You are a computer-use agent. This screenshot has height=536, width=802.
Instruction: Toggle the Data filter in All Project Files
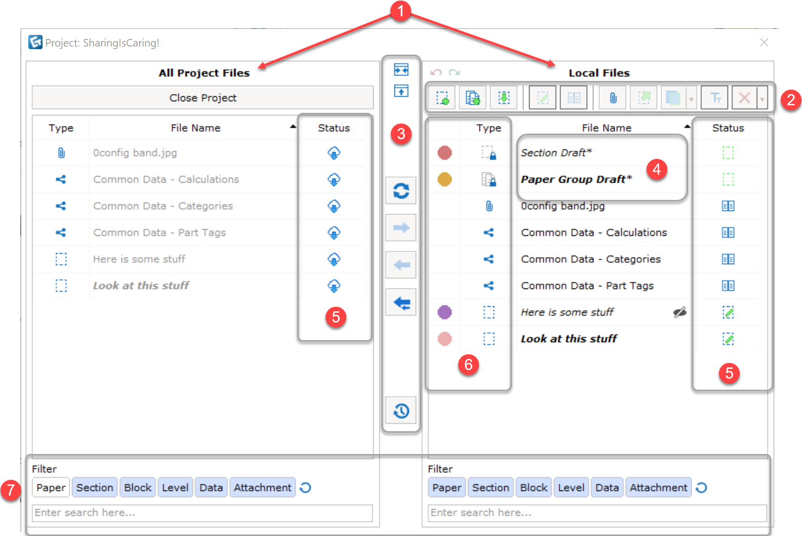tap(211, 487)
